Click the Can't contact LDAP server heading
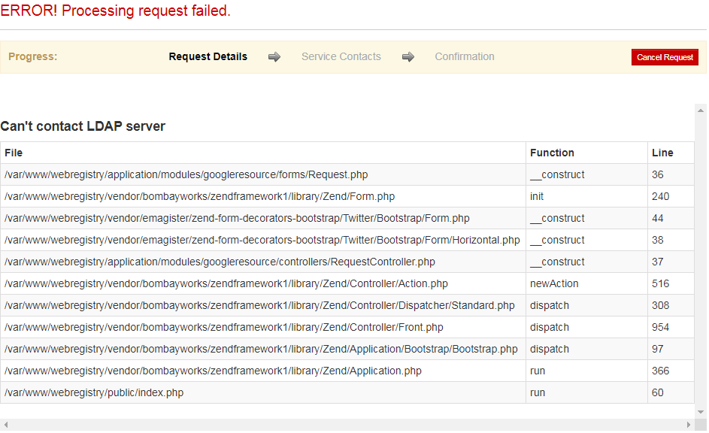 click(83, 126)
